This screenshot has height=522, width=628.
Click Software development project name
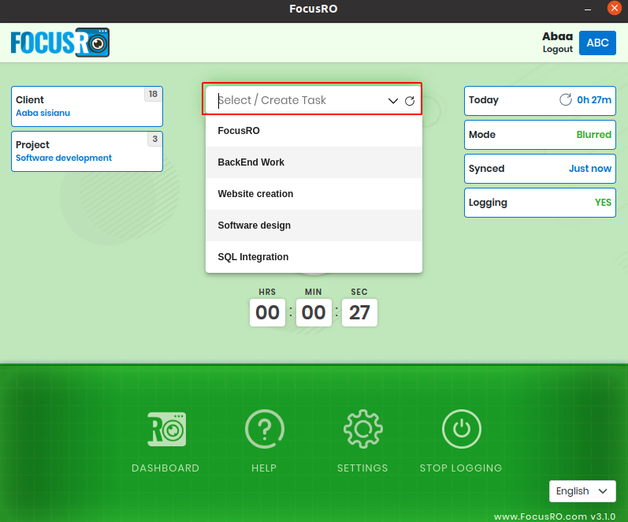click(x=64, y=158)
